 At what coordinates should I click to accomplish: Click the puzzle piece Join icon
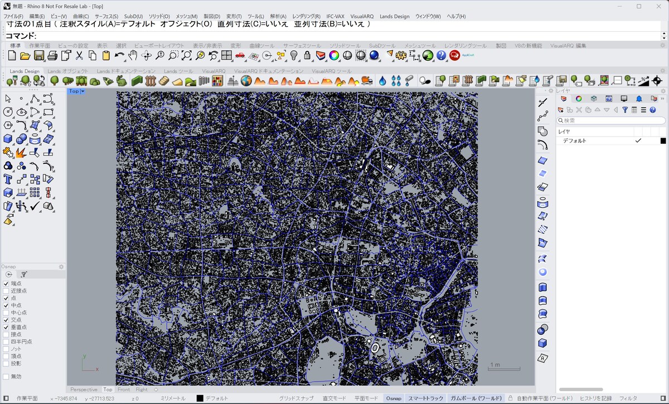click(x=8, y=152)
